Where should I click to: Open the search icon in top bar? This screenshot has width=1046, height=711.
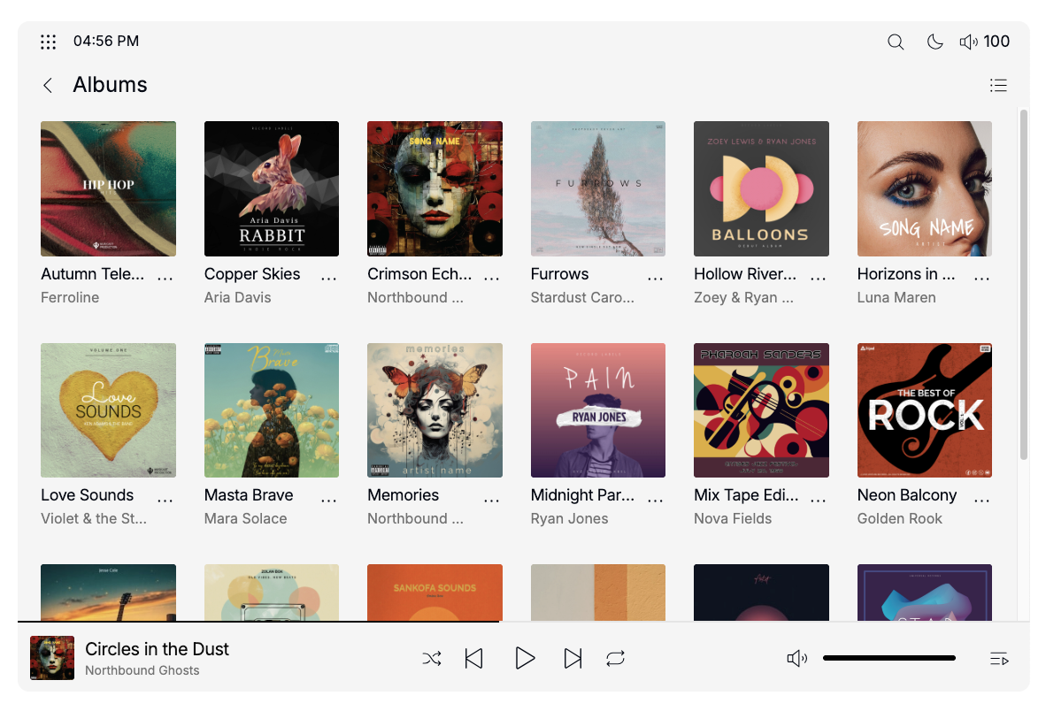click(x=896, y=42)
